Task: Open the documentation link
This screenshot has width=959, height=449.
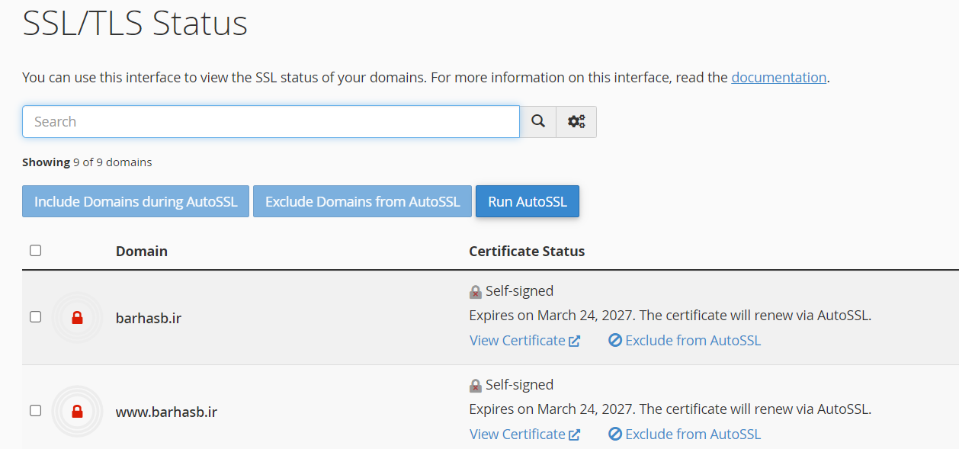Action: pos(778,78)
